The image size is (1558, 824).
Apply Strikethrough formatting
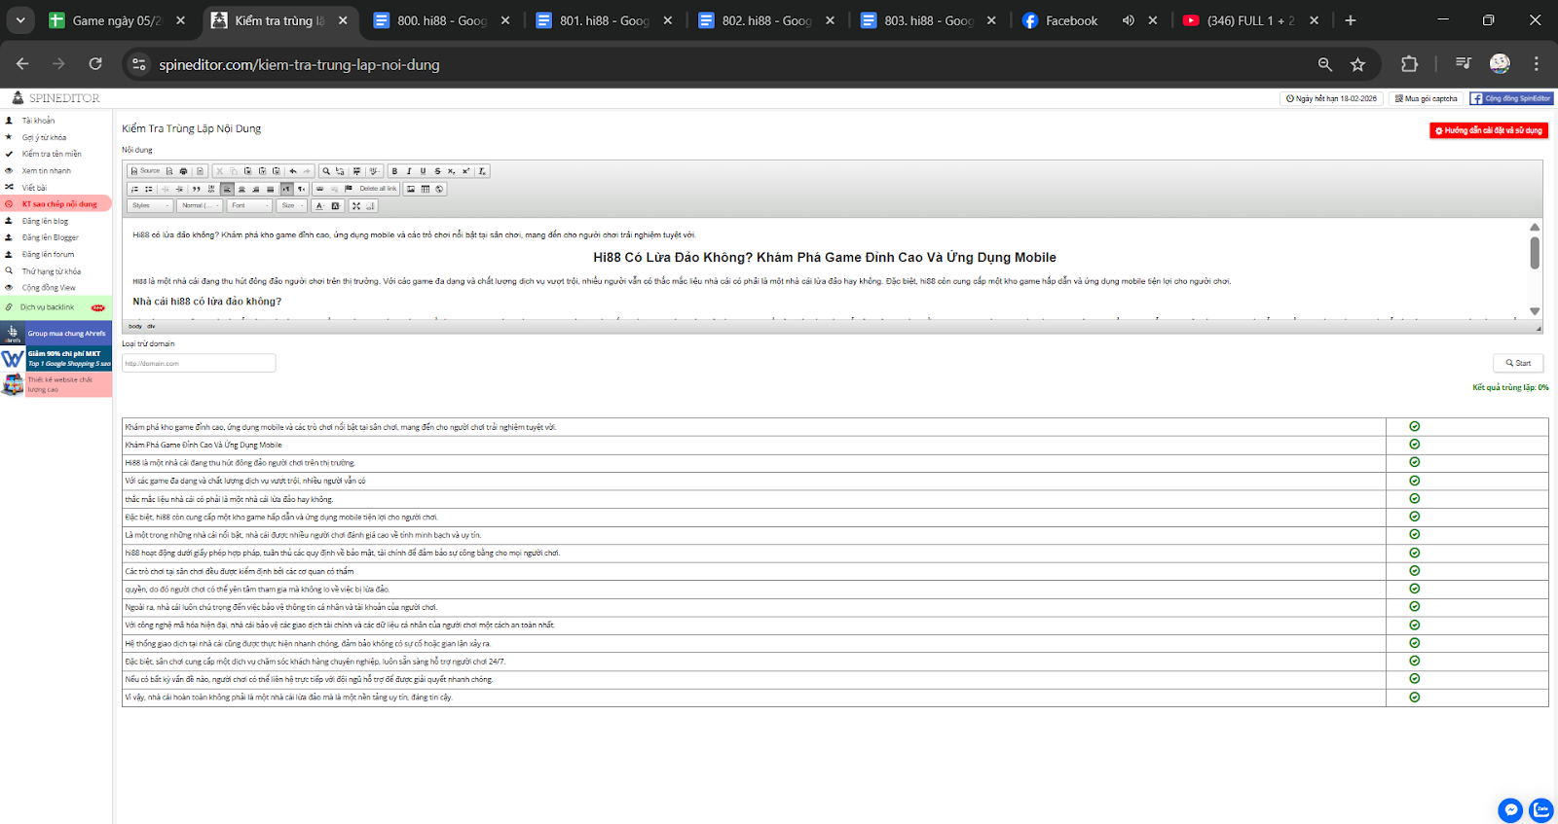click(437, 171)
